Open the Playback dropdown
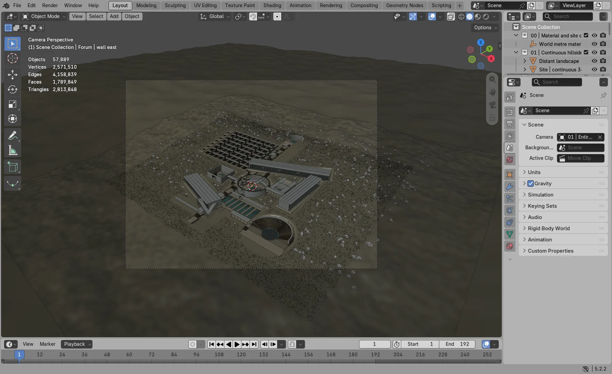 77,344
